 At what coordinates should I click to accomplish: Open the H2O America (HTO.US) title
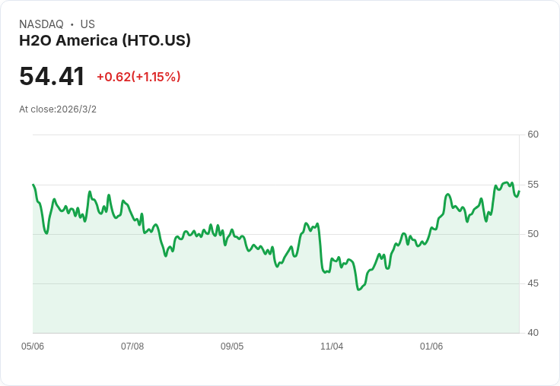105,41
